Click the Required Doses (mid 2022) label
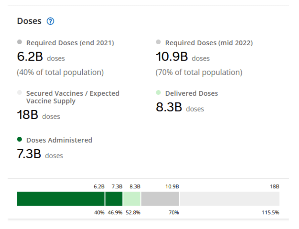Screen dimensions: 299x229 [x=209, y=43]
